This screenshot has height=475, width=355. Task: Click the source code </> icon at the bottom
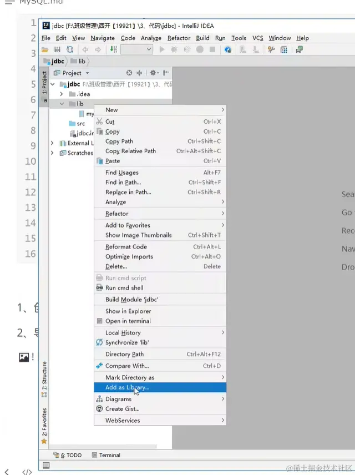coord(27,471)
